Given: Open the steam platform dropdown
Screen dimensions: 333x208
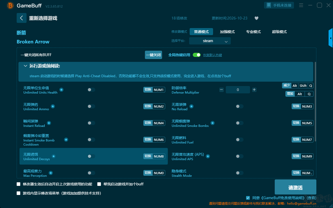Looking at the screenshot, I should [210, 41].
